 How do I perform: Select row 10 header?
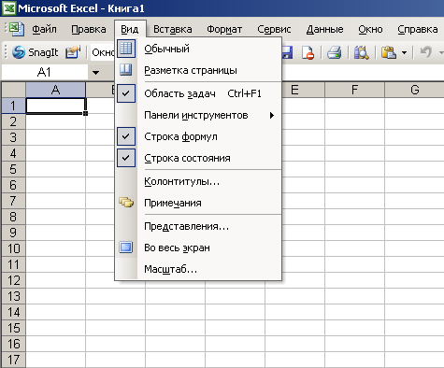coord(13,248)
